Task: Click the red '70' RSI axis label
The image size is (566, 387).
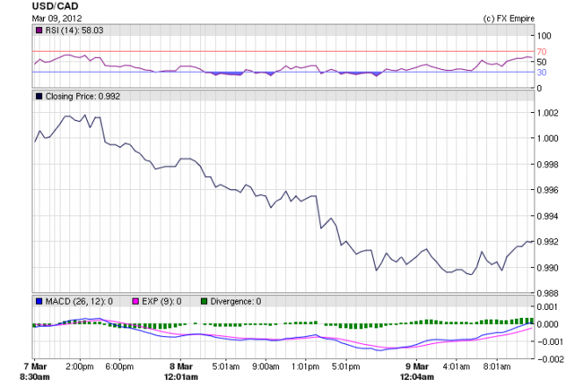Action: 541,52
